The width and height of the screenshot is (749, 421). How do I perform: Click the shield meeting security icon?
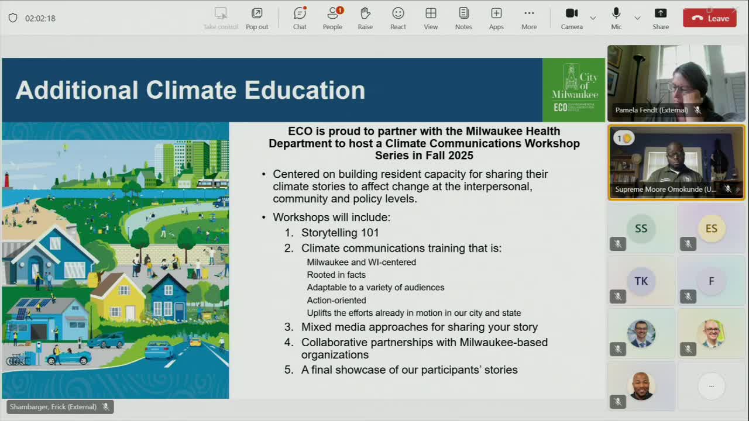tap(13, 18)
